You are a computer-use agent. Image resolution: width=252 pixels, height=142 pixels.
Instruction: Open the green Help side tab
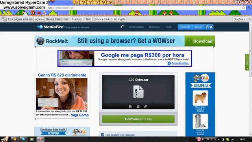click(247, 62)
